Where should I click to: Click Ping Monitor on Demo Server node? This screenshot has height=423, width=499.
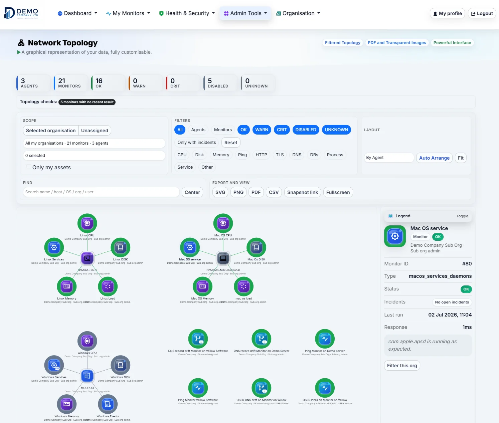click(x=325, y=339)
